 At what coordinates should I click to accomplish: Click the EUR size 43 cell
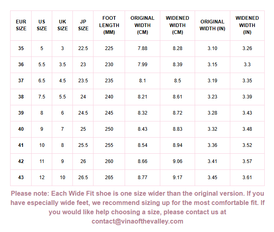click(21, 178)
